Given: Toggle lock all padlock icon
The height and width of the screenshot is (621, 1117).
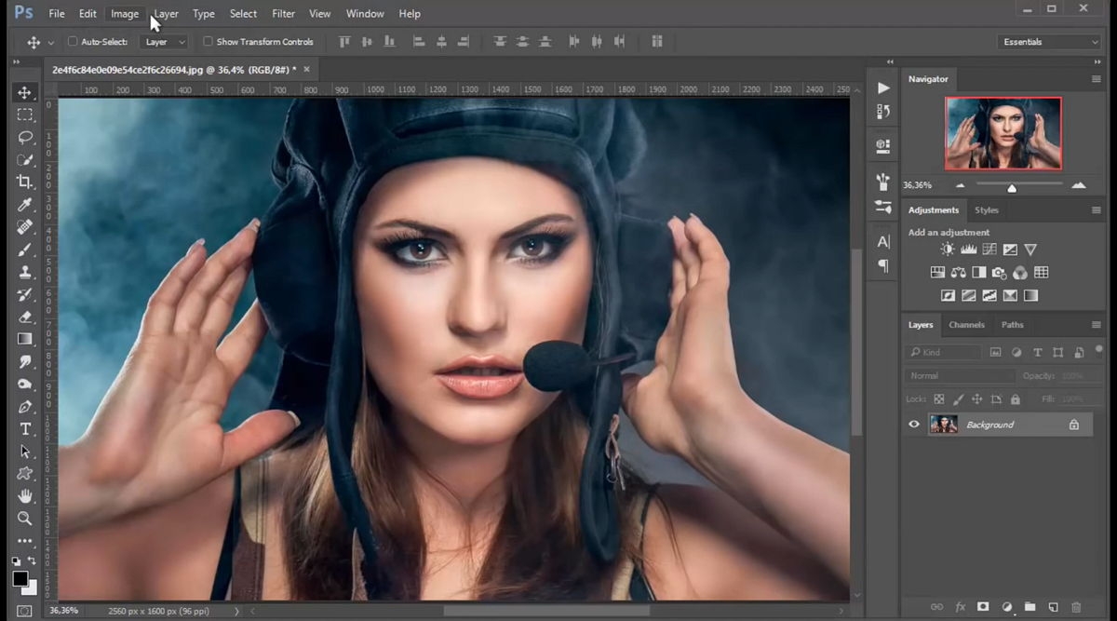Looking at the screenshot, I should pos(1015,399).
